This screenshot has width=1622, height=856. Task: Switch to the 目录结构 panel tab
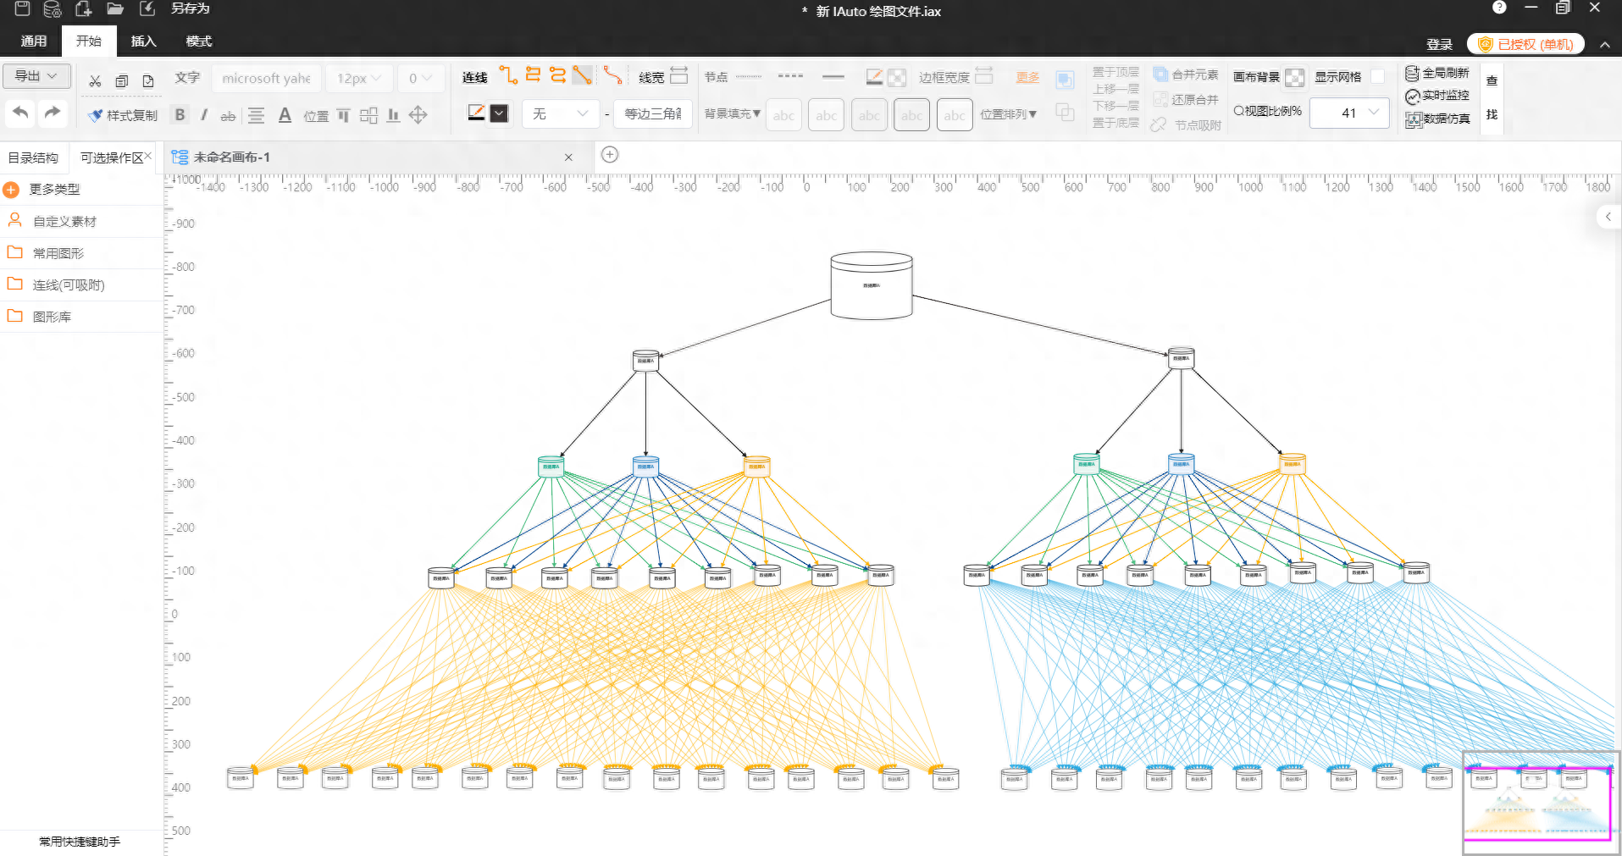(33, 157)
